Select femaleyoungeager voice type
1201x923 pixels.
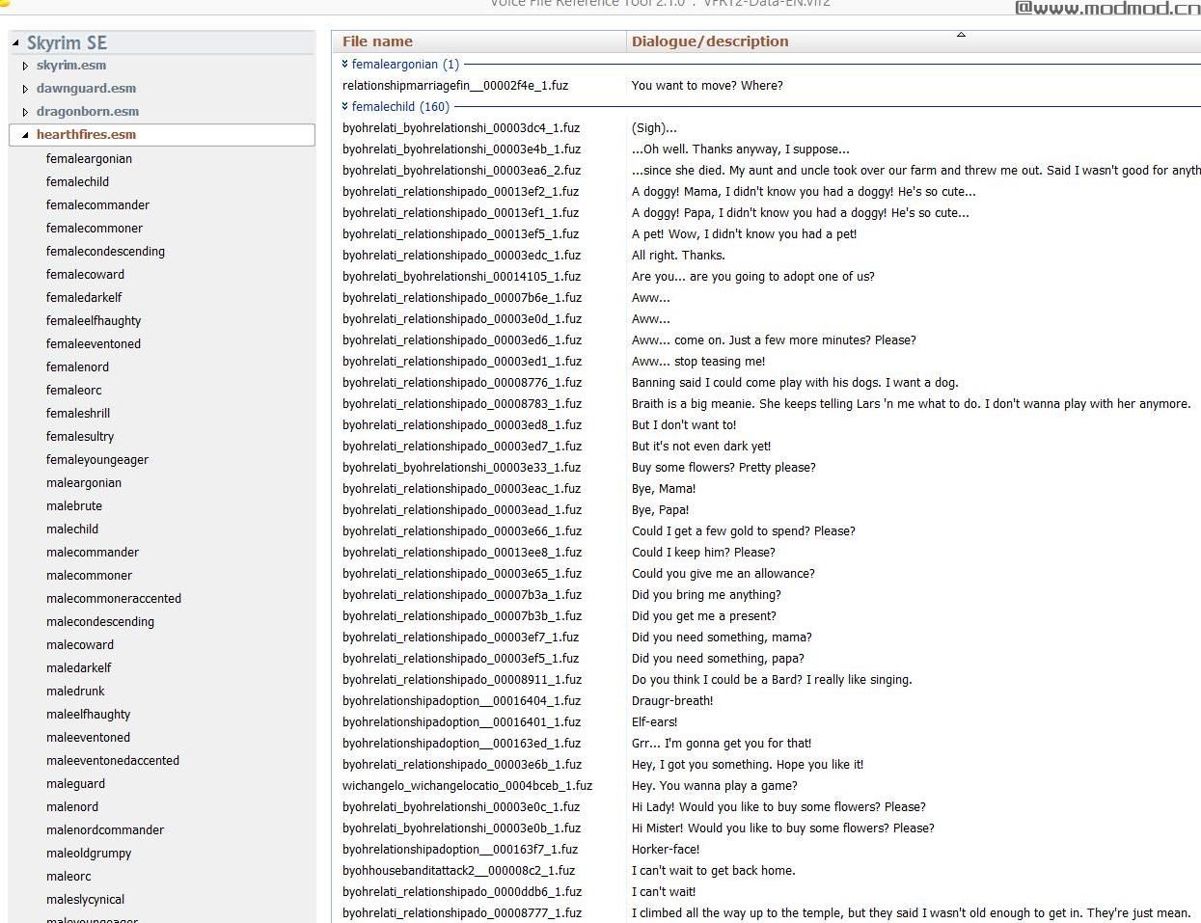(x=97, y=459)
